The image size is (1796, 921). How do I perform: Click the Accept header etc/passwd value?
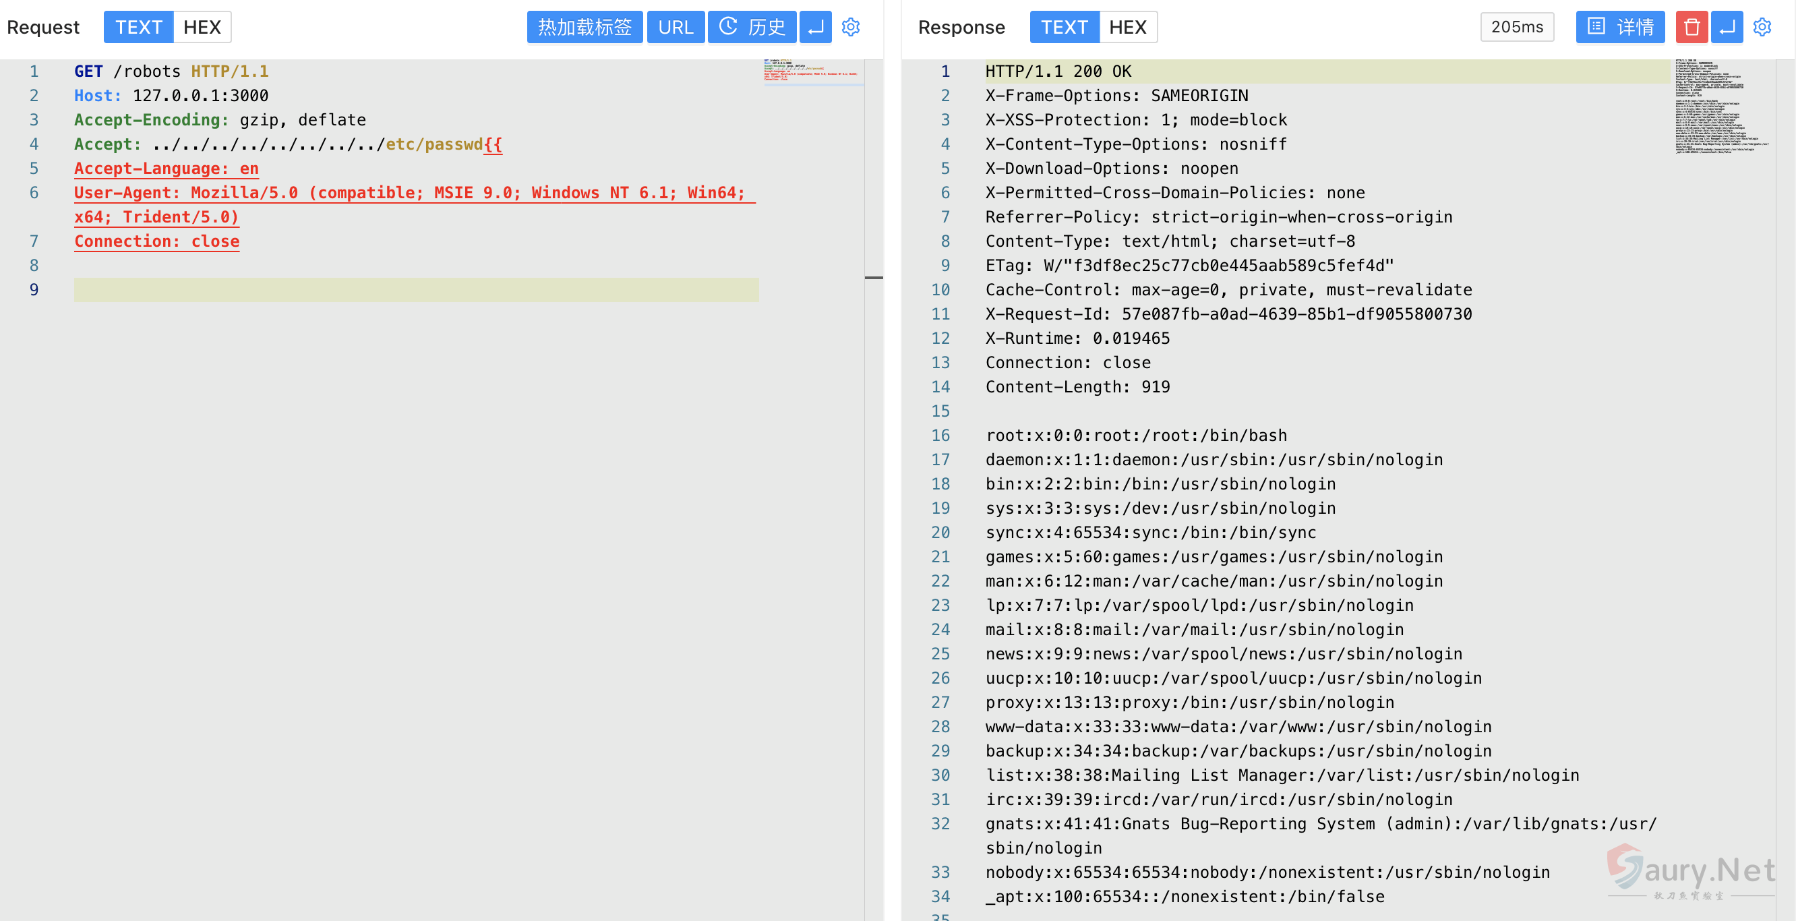tap(433, 144)
